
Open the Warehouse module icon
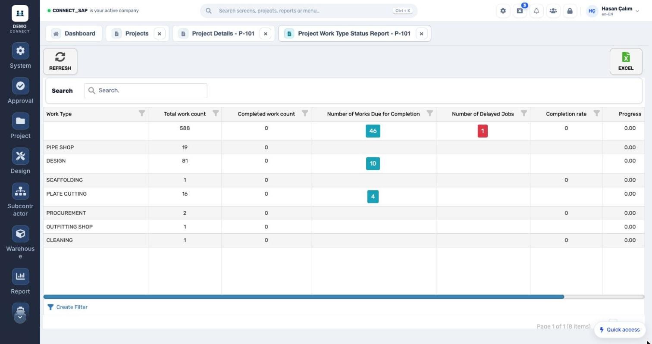[x=20, y=234]
